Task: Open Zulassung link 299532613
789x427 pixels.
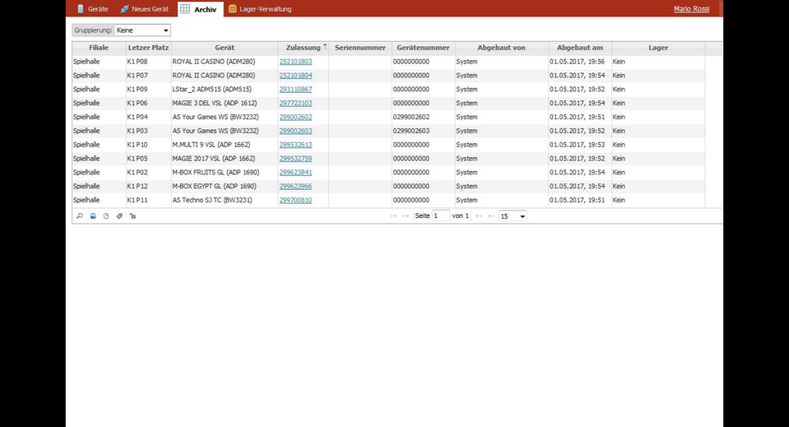Action: coord(295,144)
